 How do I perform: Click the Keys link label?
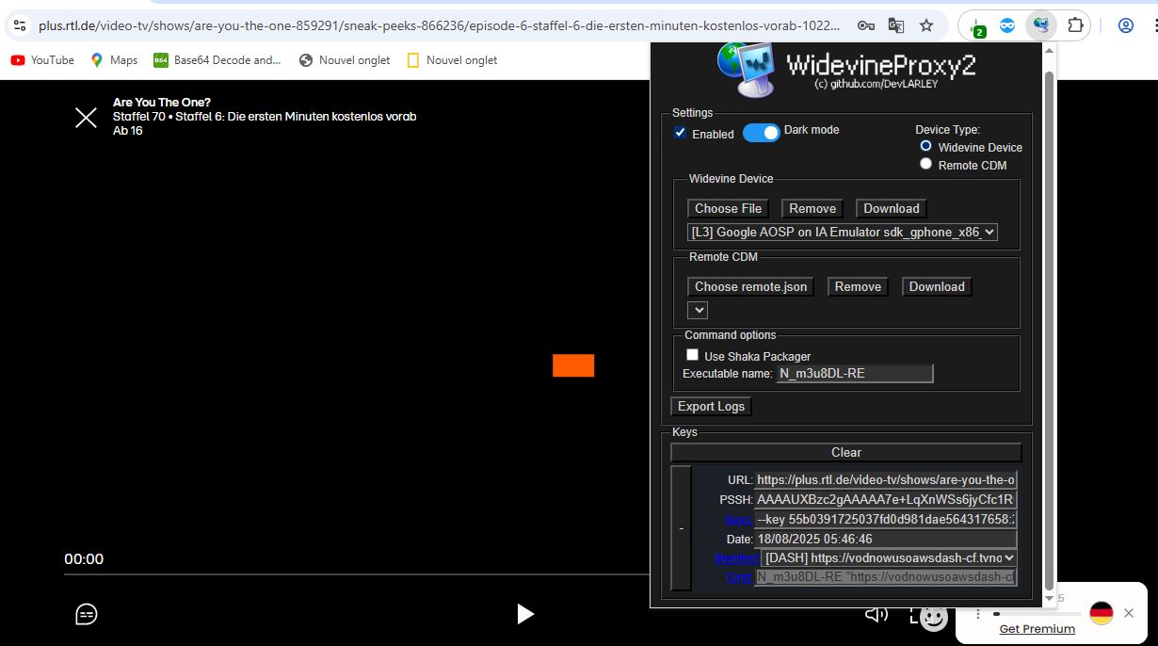coord(738,520)
